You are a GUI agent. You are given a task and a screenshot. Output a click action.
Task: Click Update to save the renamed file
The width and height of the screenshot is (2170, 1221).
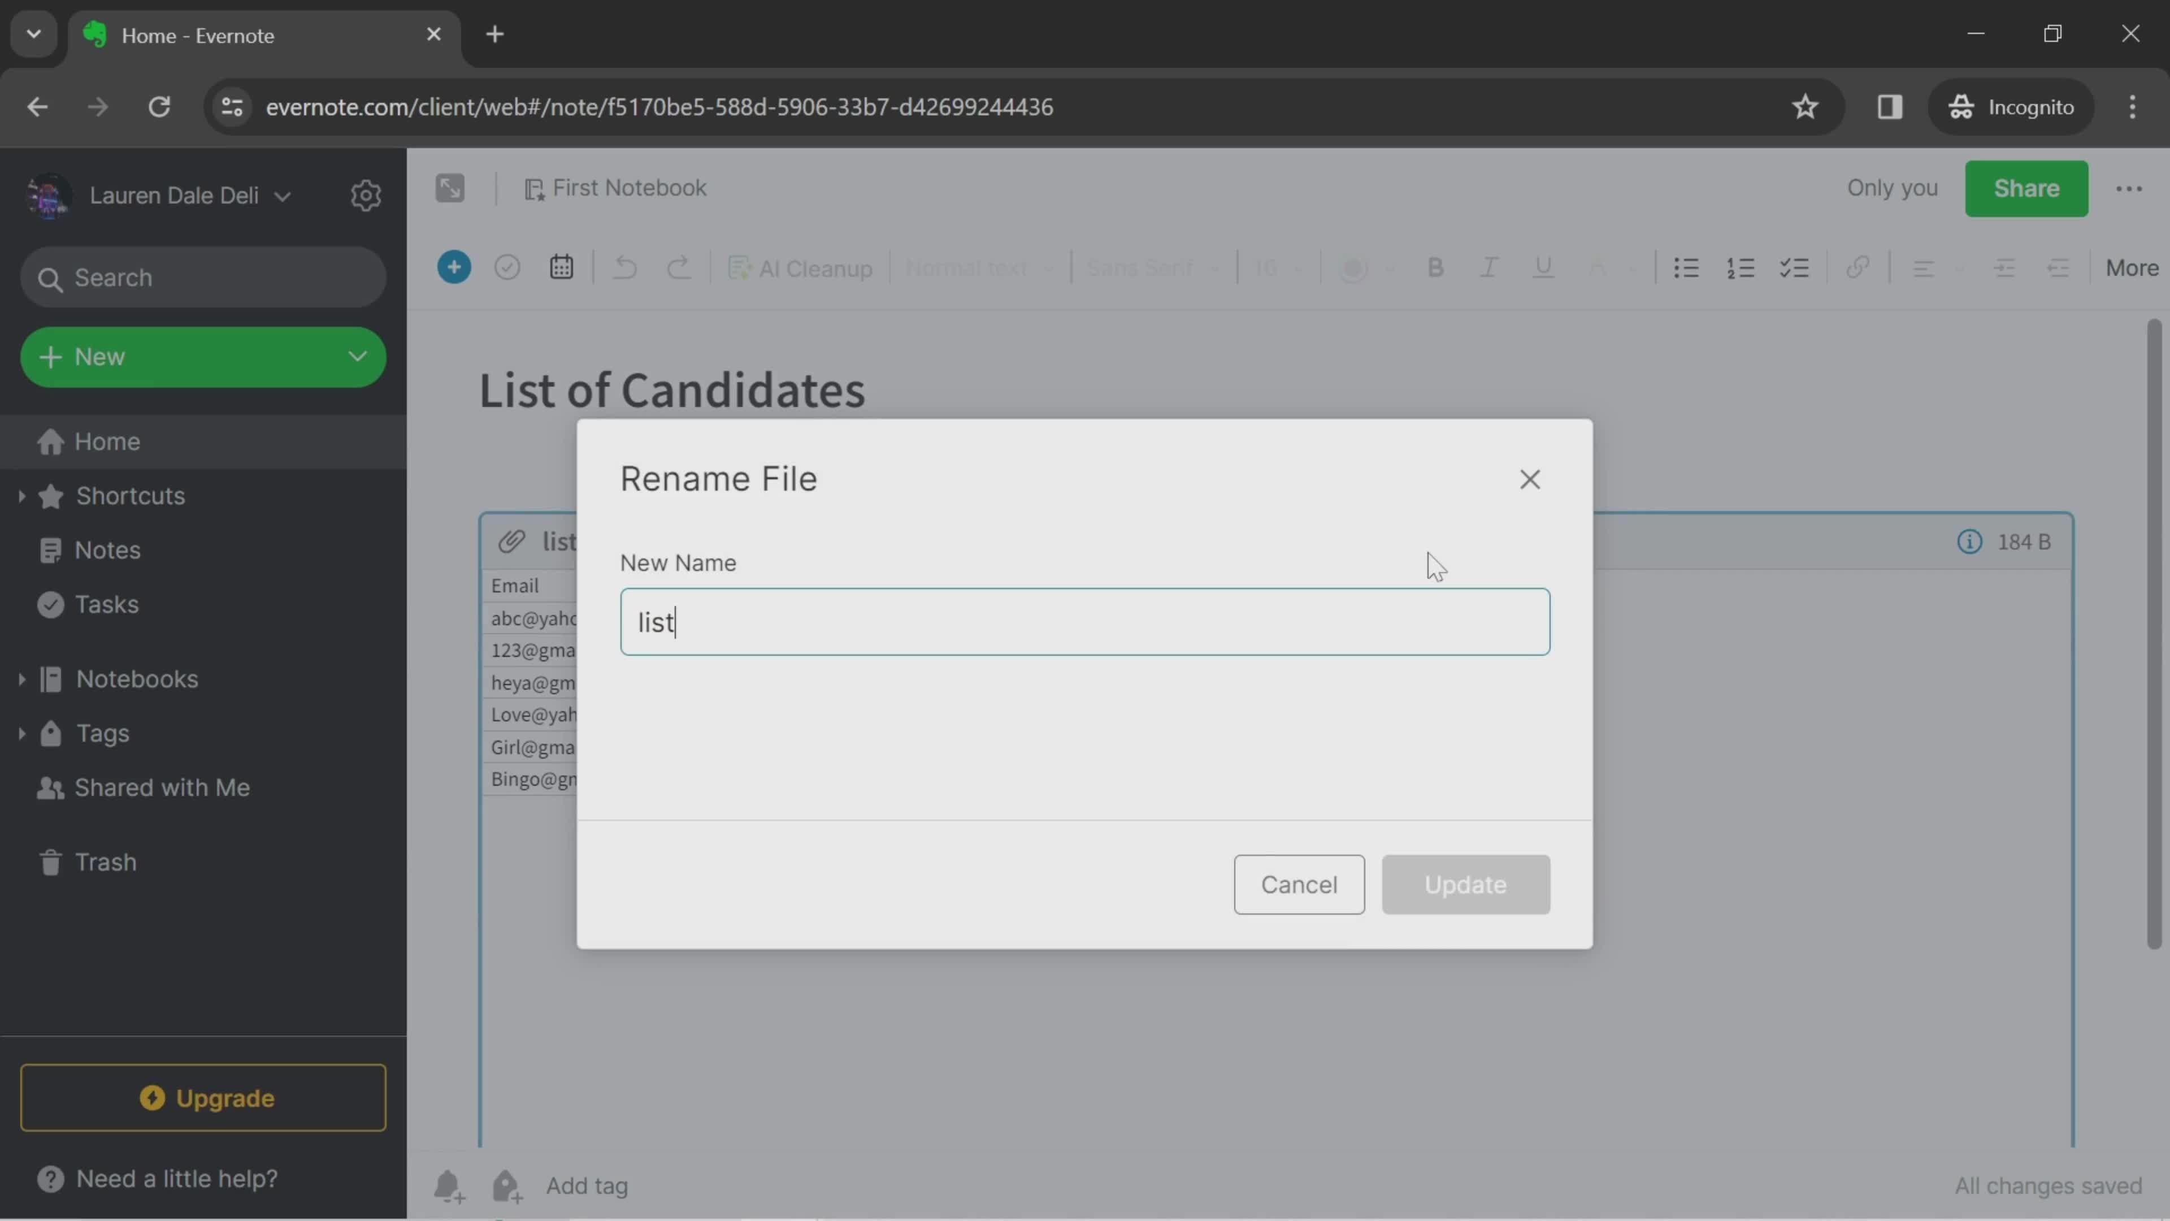[1465, 884]
